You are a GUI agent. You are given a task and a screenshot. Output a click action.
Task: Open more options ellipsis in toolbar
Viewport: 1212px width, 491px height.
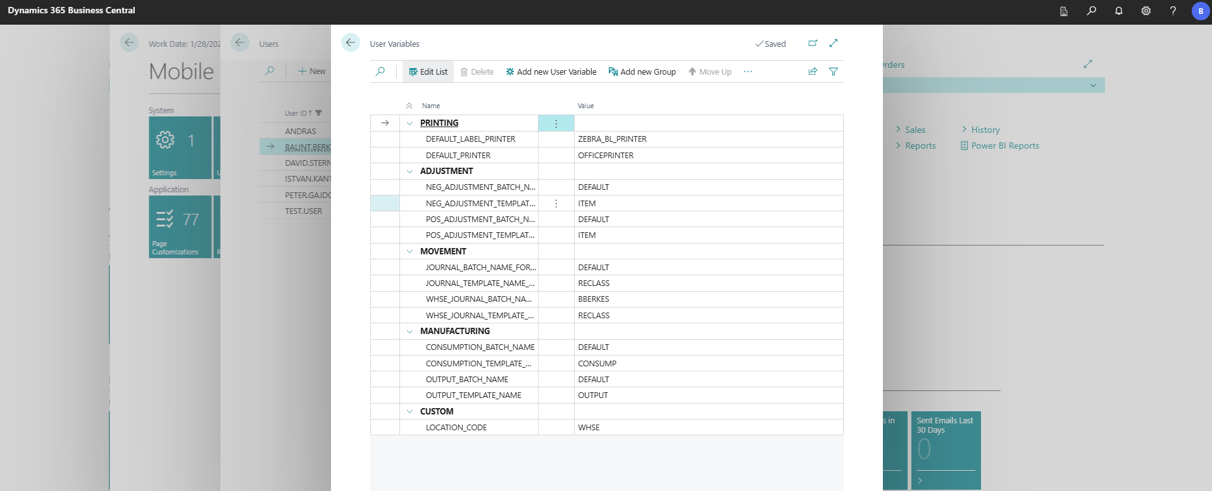[748, 71]
